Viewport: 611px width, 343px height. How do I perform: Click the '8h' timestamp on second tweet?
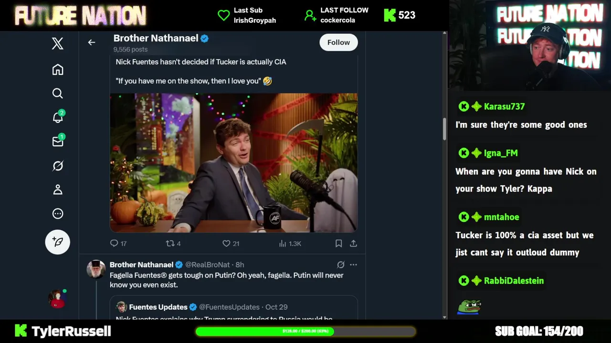pos(240,265)
